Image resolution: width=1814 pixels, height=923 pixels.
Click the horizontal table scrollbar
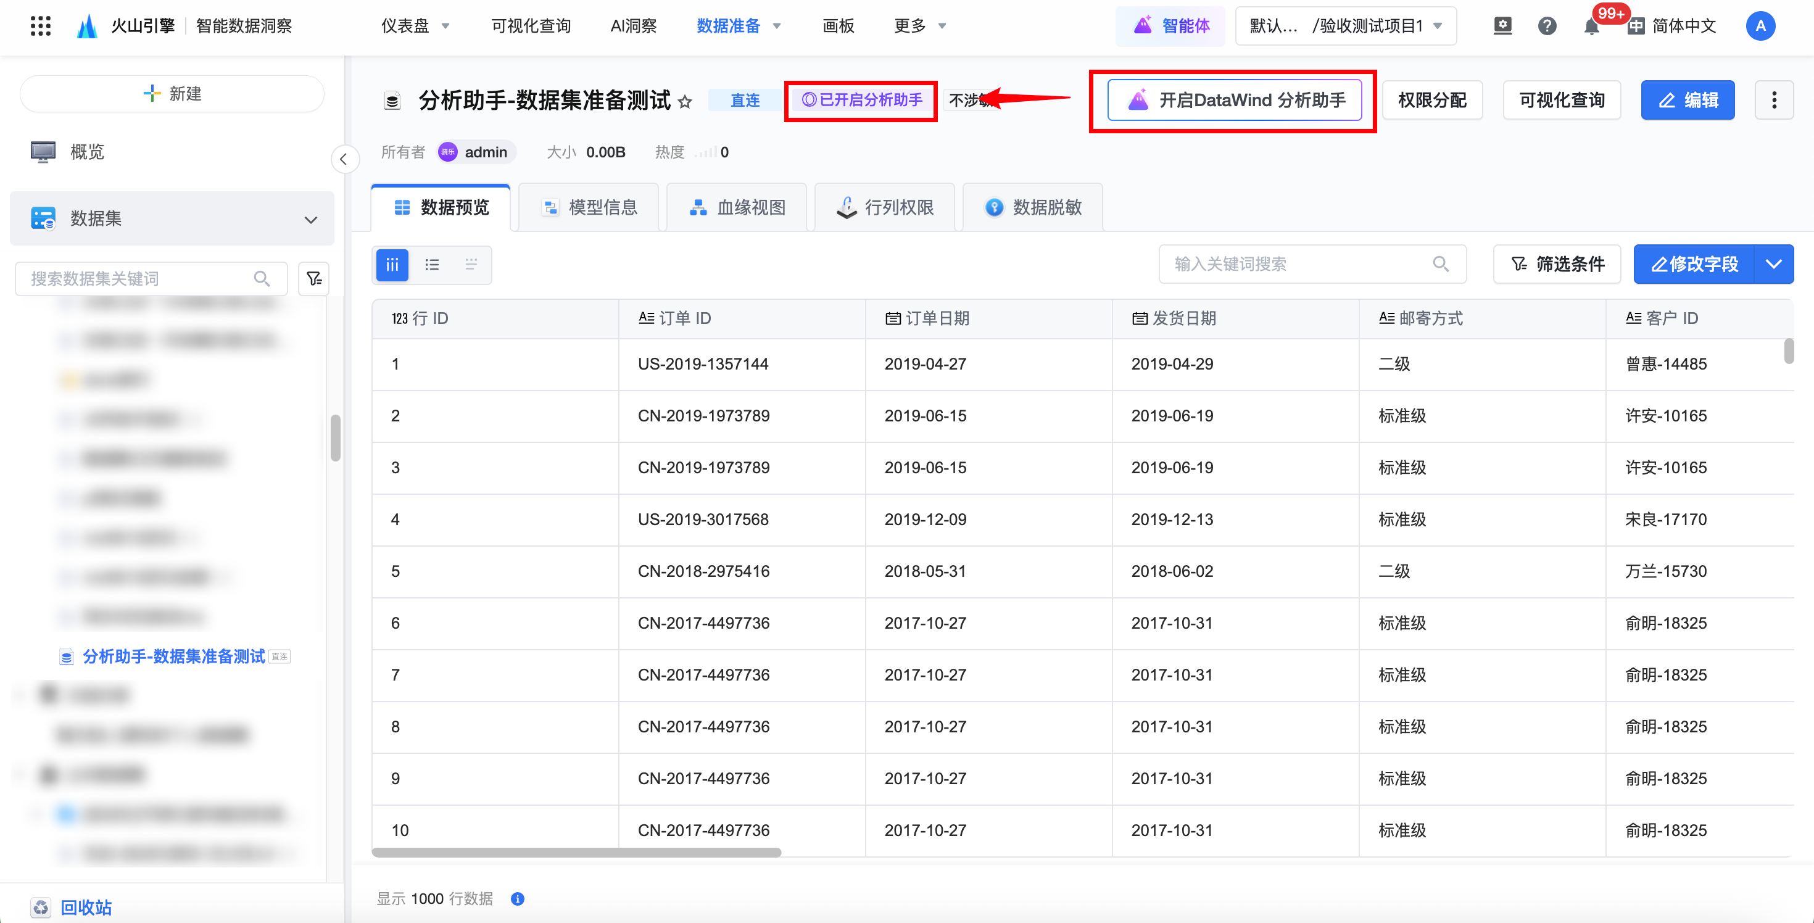[x=576, y=852]
